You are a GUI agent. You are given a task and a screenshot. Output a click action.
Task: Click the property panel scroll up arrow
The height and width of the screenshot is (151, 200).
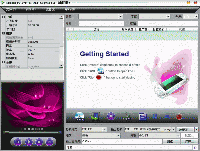tap(61, 17)
